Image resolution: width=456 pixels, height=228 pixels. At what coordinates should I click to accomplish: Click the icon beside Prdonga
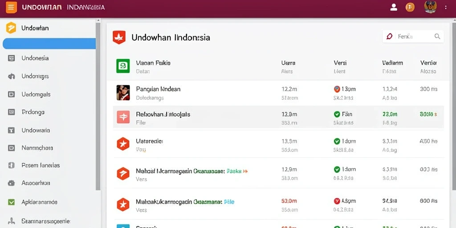(x=11, y=112)
